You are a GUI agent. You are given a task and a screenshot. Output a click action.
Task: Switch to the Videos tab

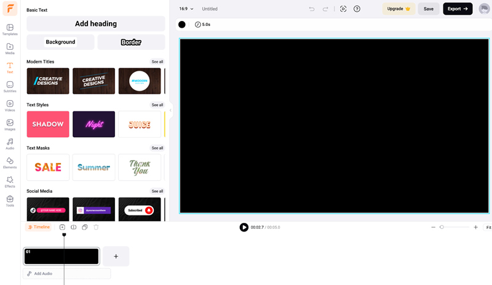(10, 106)
